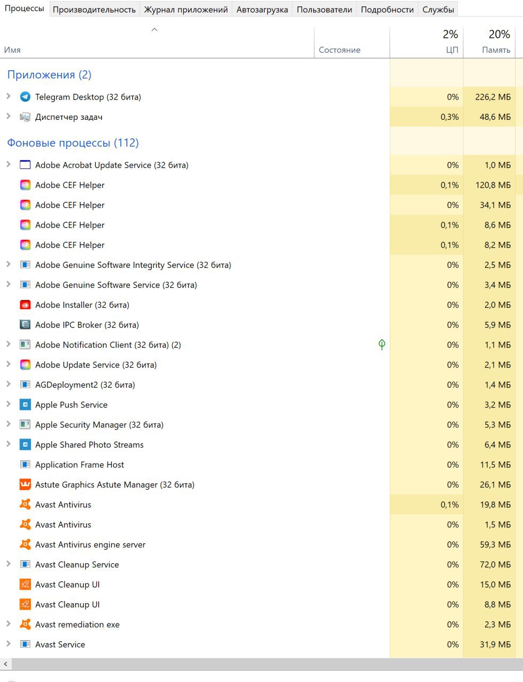Image resolution: width=523 pixels, height=682 pixels.
Task: Click the Adobe Update Service icon
Action: 25,364
